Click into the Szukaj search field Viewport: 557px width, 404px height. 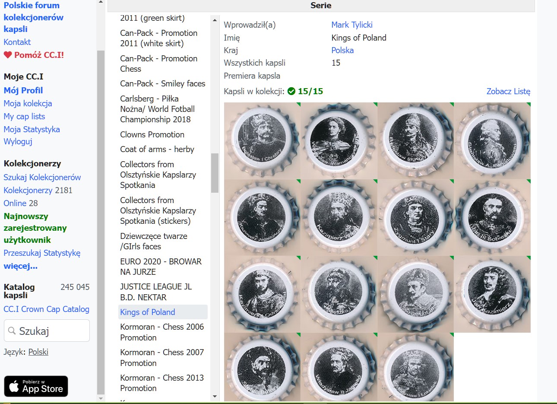pos(52,331)
